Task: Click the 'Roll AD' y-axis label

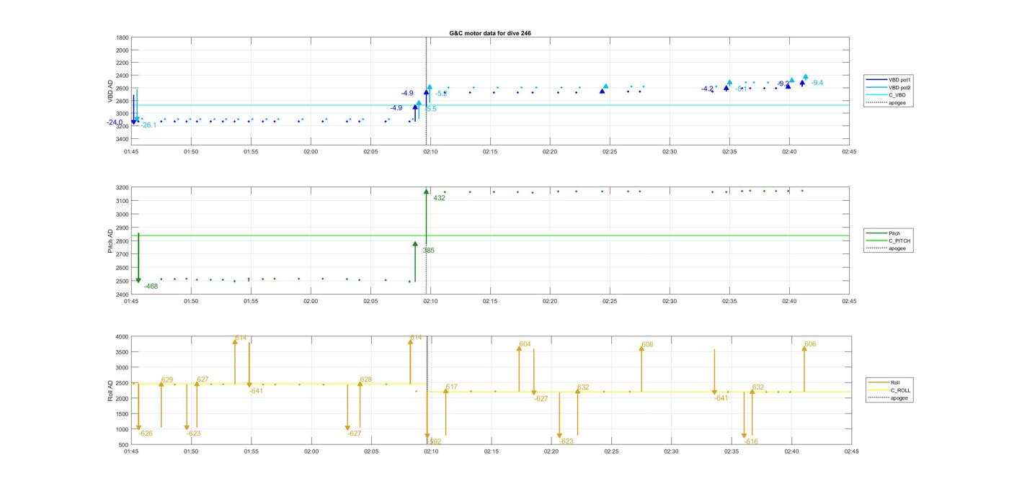Action: [111, 390]
